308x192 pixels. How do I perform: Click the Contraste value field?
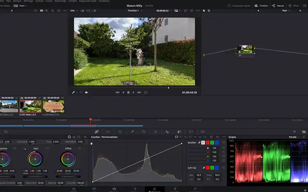(x=32, y=142)
